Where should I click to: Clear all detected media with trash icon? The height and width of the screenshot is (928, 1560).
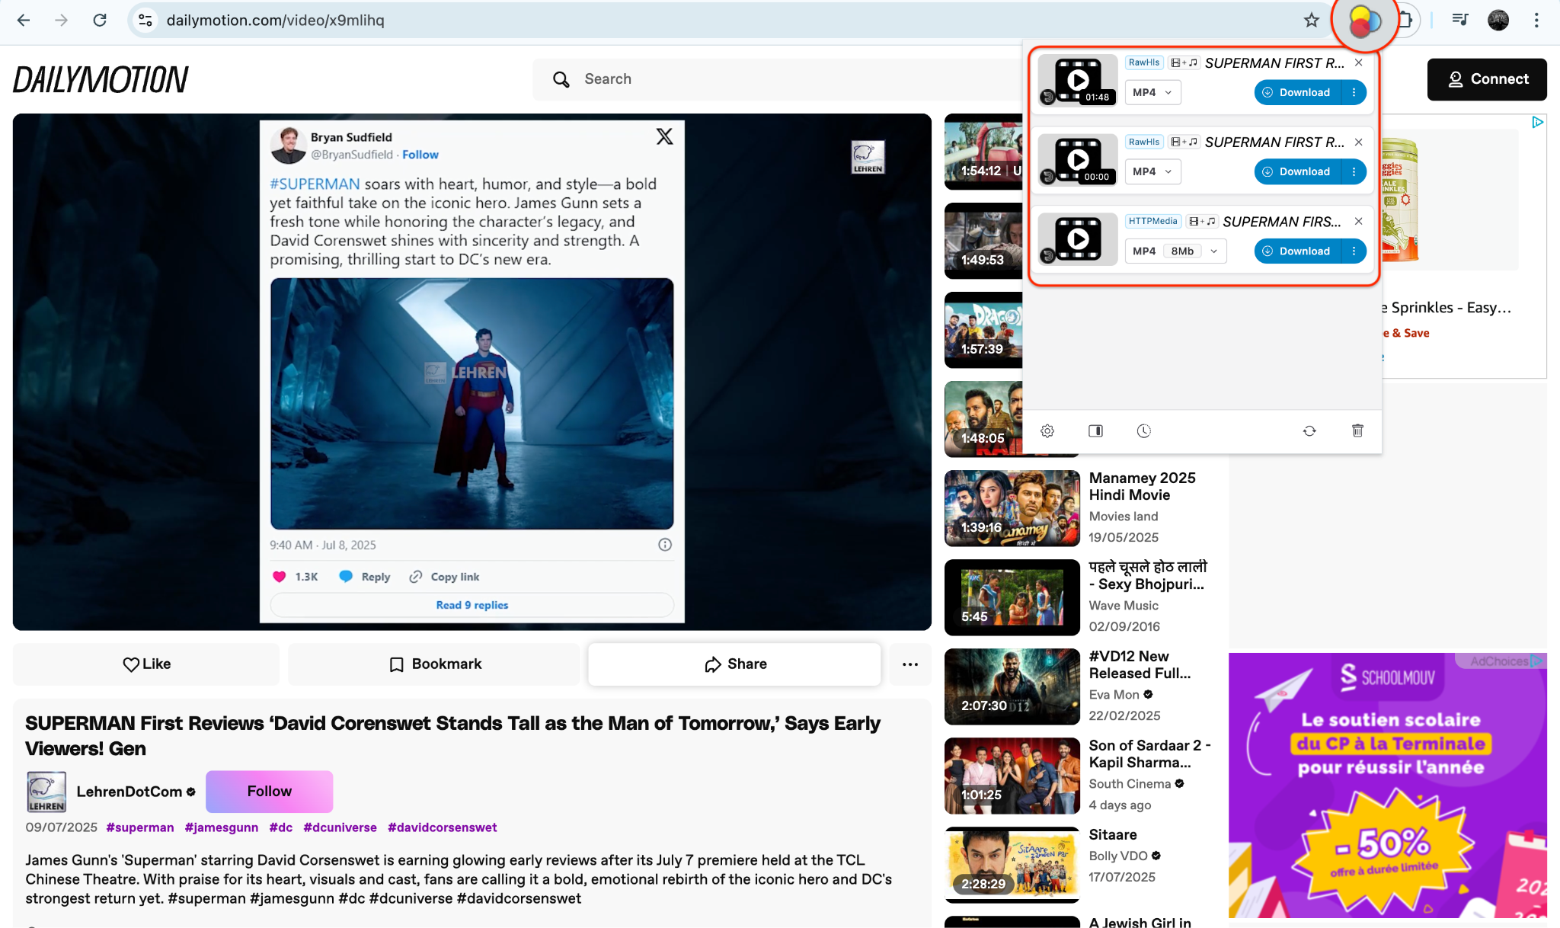click(x=1357, y=430)
